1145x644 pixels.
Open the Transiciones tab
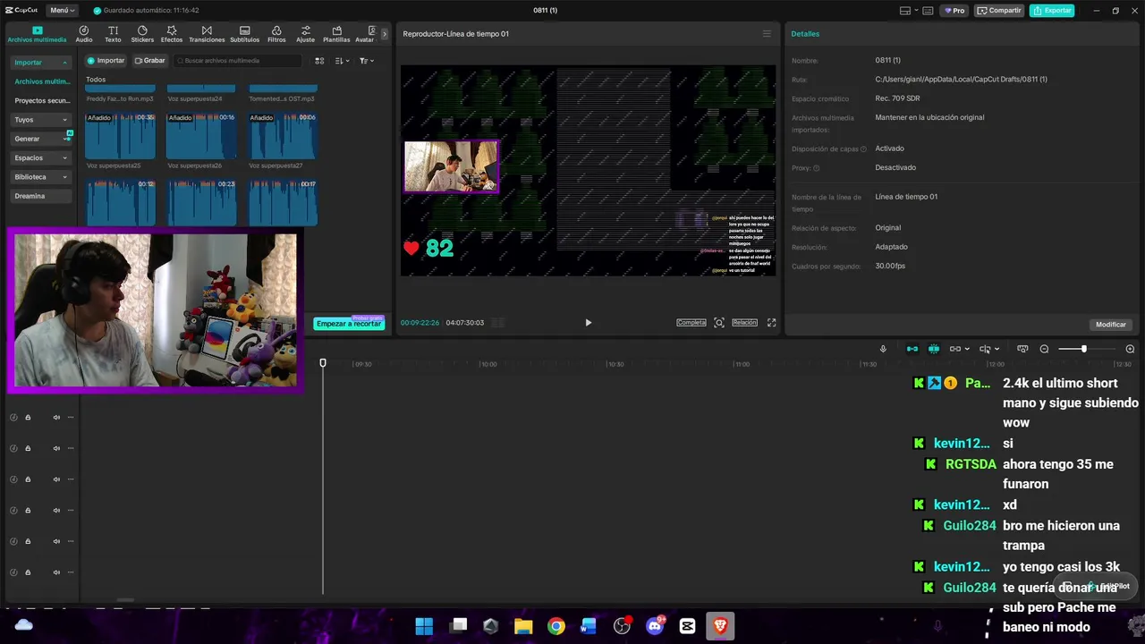207,34
